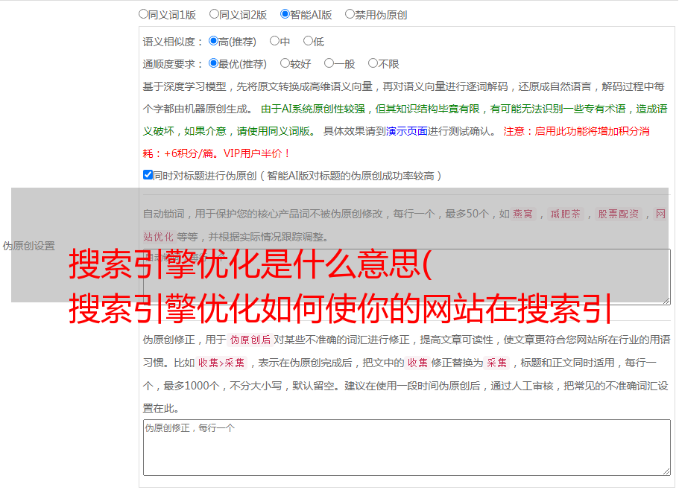Click the 通顺度要求 label
This screenshot has height=490, width=679.
click(x=173, y=65)
